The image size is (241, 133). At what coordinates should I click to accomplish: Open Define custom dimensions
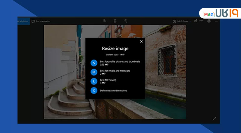click(x=113, y=90)
